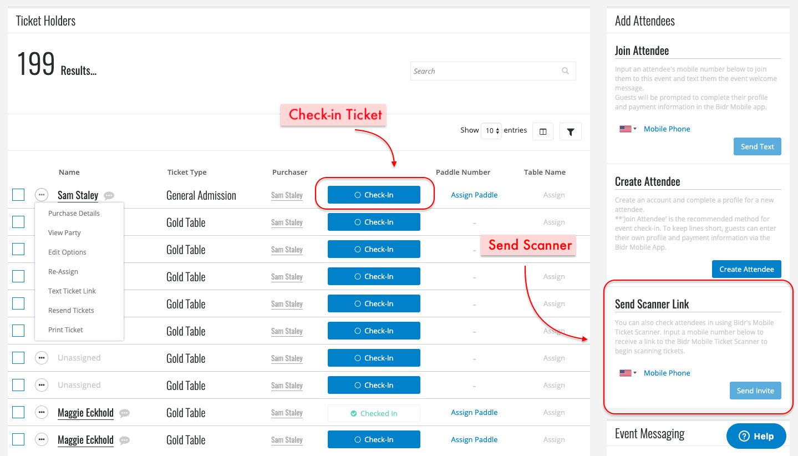Select checkbox on Maggie Eckhold row not checked in
Image resolution: width=798 pixels, height=456 pixels.
coord(18,439)
